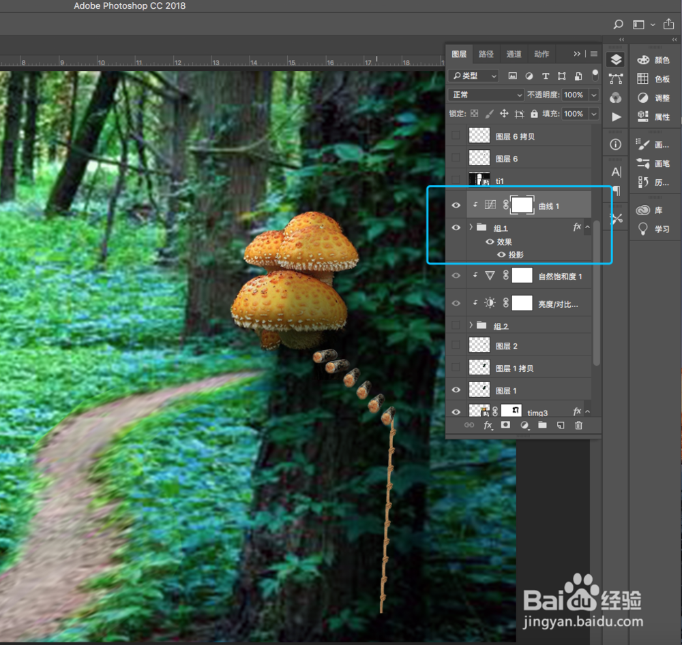Open the 色板 swatches panel
The height and width of the screenshot is (645, 682).
[x=654, y=78]
